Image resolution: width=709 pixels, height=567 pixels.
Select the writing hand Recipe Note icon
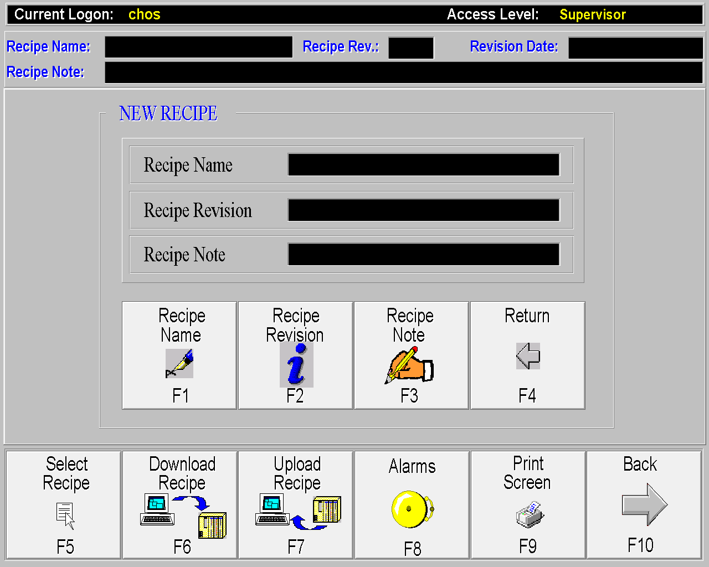tap(409, 365)
